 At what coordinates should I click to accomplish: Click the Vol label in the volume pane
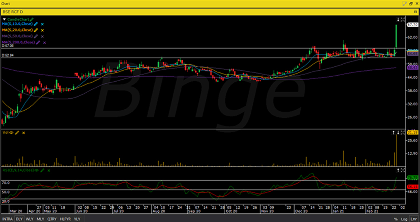pyautogui.click(x=5, y=133)
